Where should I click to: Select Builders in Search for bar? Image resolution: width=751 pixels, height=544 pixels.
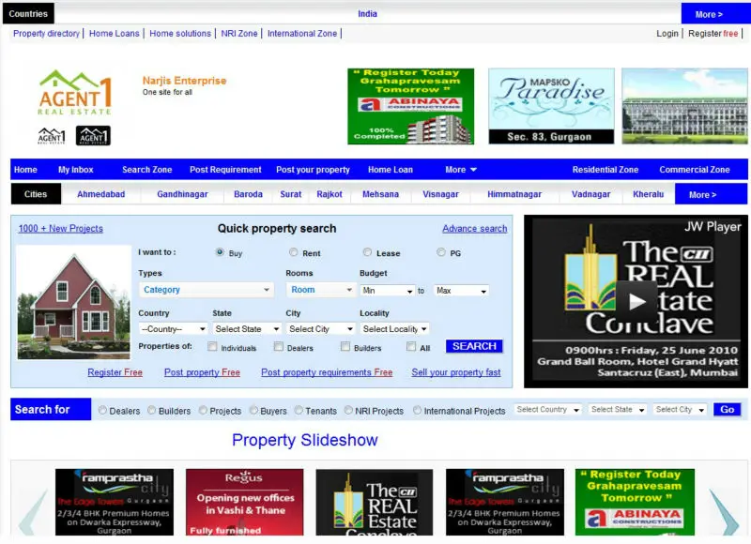[152, 410]
